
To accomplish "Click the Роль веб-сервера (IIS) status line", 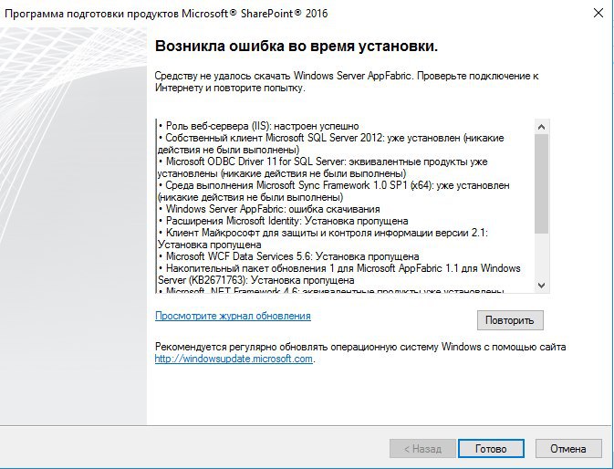I will 258,126.
